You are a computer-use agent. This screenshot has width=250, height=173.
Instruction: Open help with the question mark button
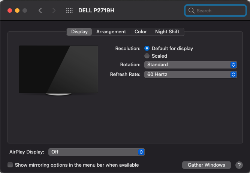tap(239, 165)
